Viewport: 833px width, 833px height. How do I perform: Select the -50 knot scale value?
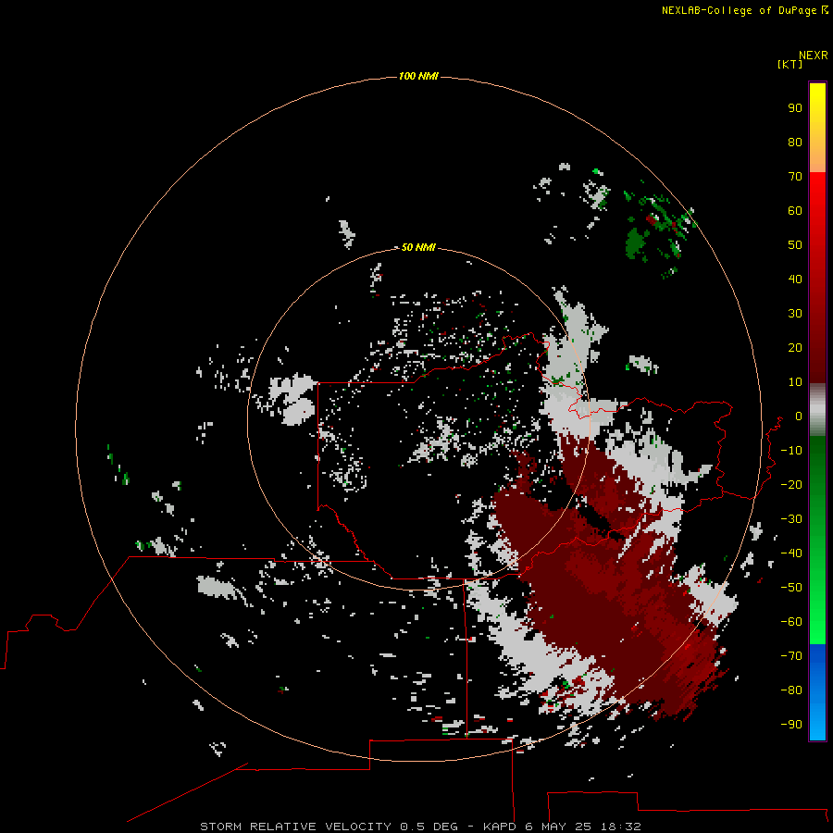click(791, 588)
